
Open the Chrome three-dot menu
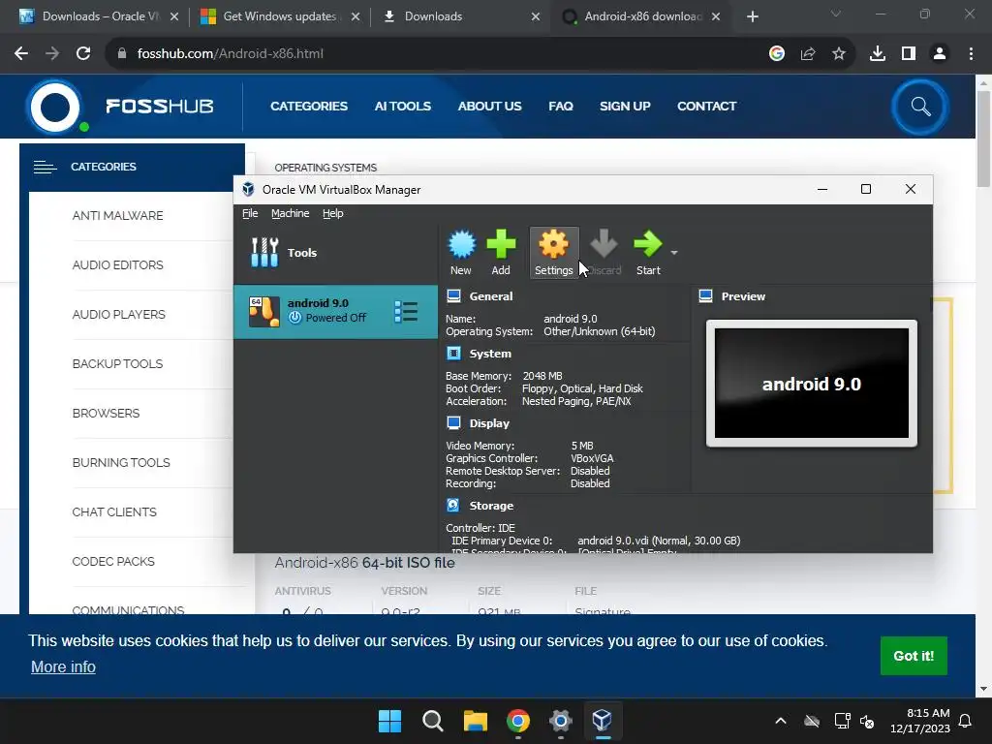tap(971, 54)
